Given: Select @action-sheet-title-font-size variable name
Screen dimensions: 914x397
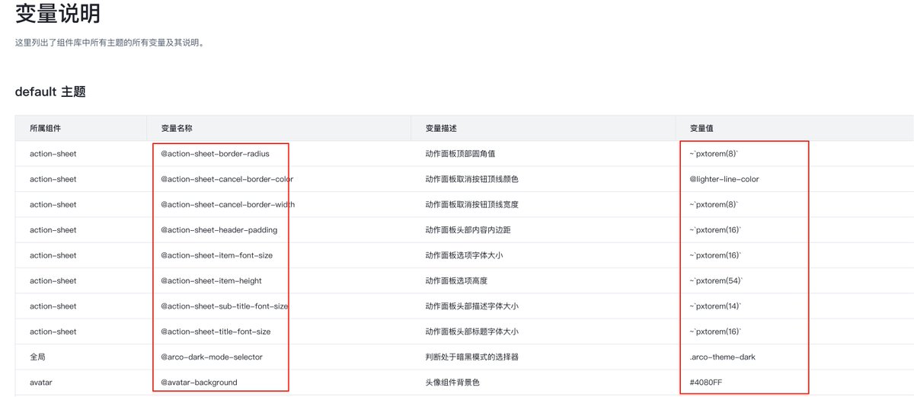Looking at the screenshot, I should [x=216, y=331].
